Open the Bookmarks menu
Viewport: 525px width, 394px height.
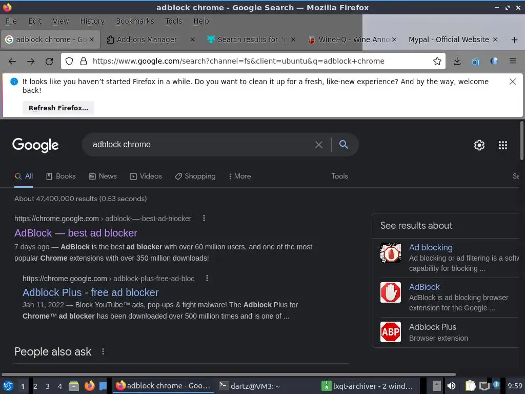click(x=135, y=21)
